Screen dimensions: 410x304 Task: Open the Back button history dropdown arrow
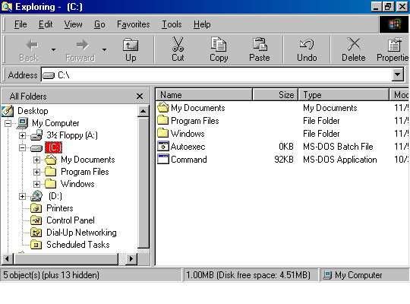click(53, 49)
